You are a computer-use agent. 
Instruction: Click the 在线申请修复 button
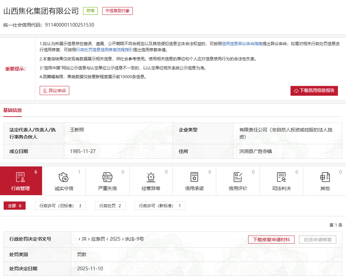point(317,240)
